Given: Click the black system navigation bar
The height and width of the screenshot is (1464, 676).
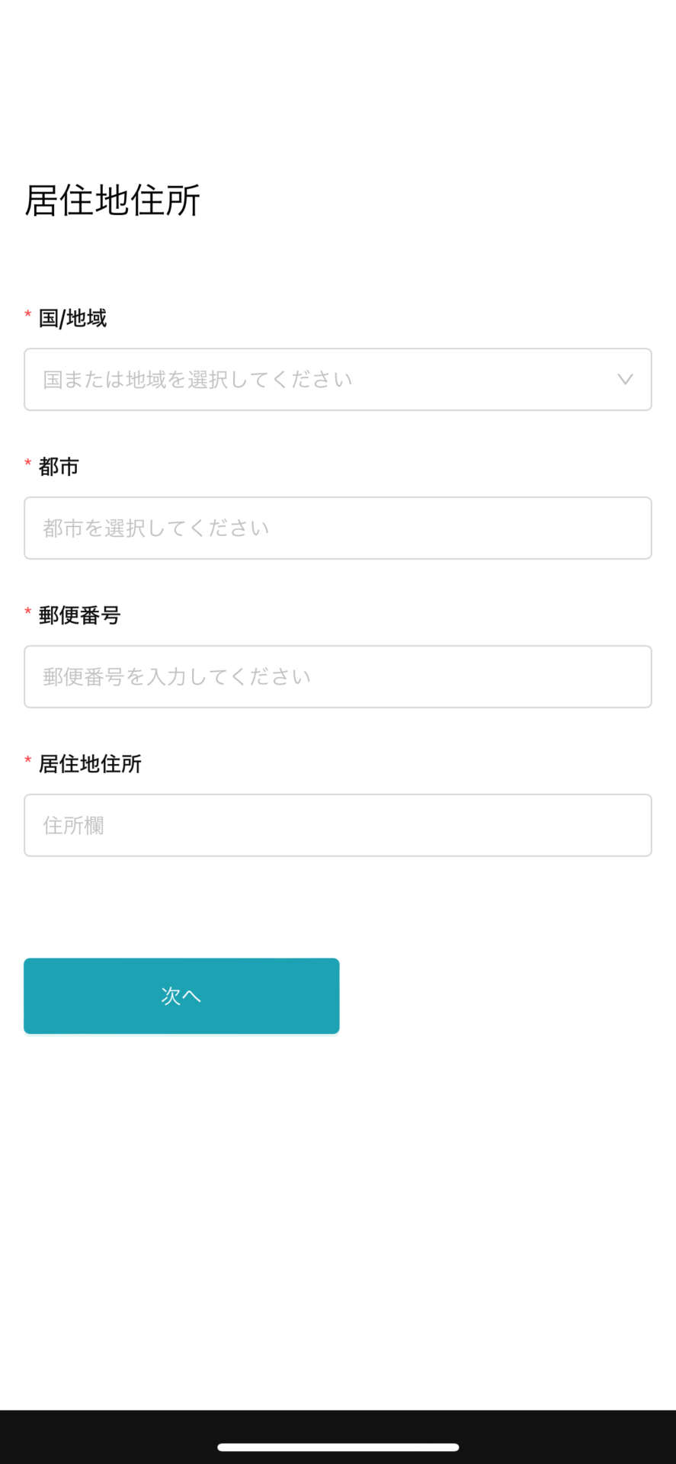Looking at the screenshot, I should [x=338, y=1437].
